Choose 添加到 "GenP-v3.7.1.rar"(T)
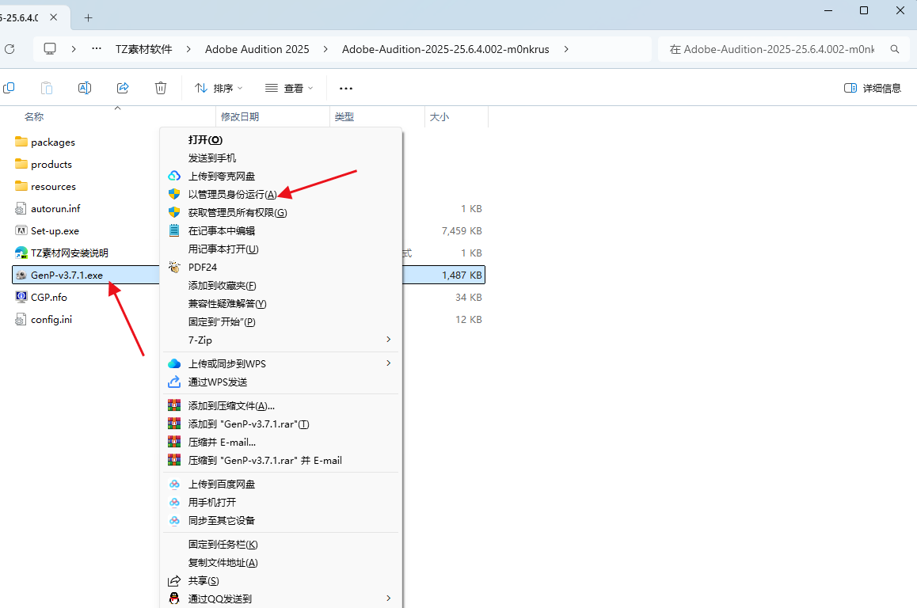The height and width of the screenshot is (608, 917). tap(281, 424)
